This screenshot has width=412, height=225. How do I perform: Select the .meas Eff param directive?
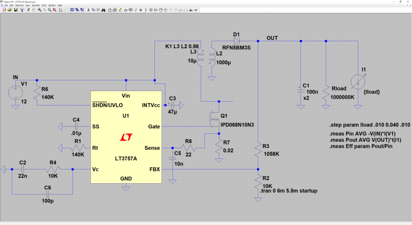361,146
